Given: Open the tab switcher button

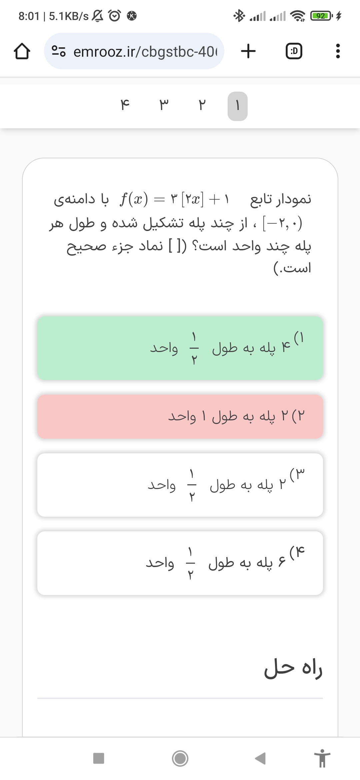Looking at the screenshot, I should (x=294, y=51).
